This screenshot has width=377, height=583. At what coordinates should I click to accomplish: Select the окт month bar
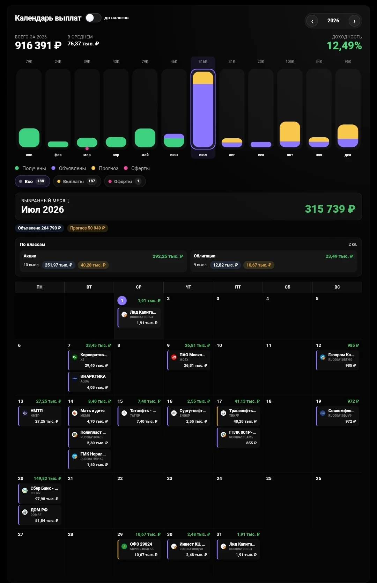pyautogui.click(x=290, y=109)
